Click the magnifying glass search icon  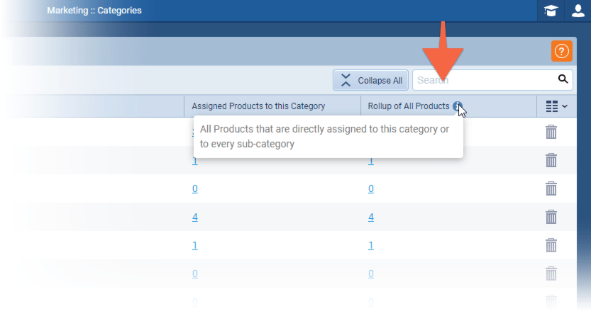563,79
